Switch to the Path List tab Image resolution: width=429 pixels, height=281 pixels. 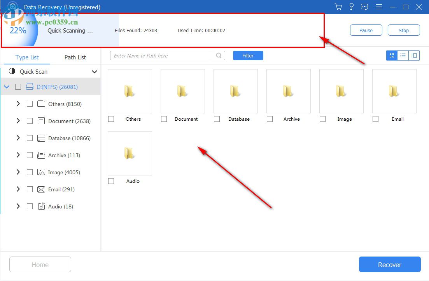[75, 57]
